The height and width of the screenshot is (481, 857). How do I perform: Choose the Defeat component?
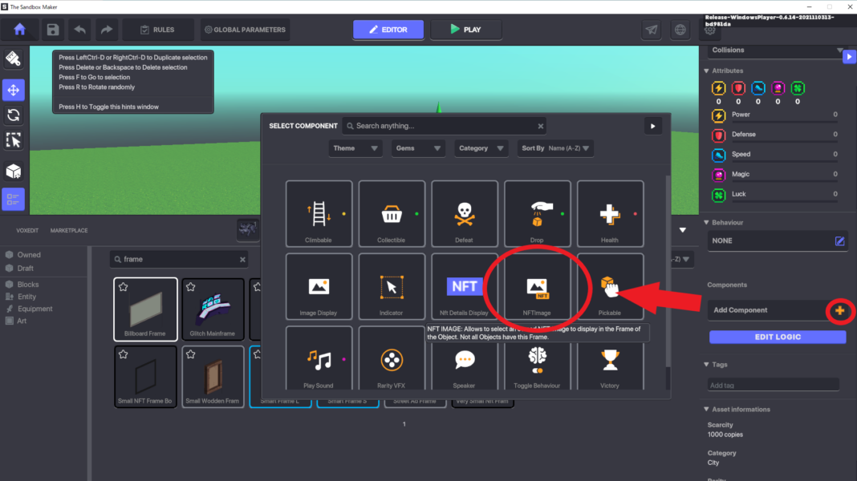(464, 214)
